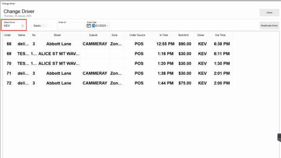Click the Driver column header
This screenshot has width=281, height=158.
(201, 35)
